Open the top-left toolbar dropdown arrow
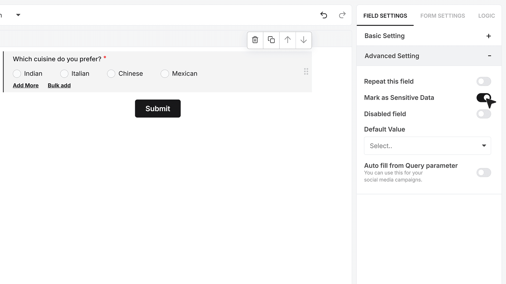This screenshot has height=284, width=506. coord(18,15)
